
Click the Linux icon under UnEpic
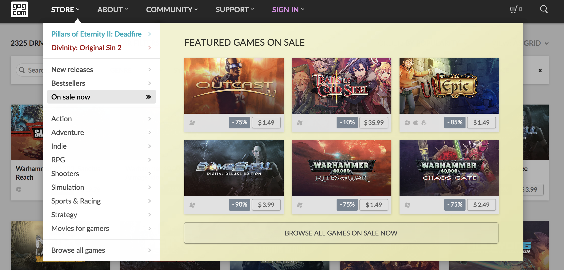click(424, 123)
